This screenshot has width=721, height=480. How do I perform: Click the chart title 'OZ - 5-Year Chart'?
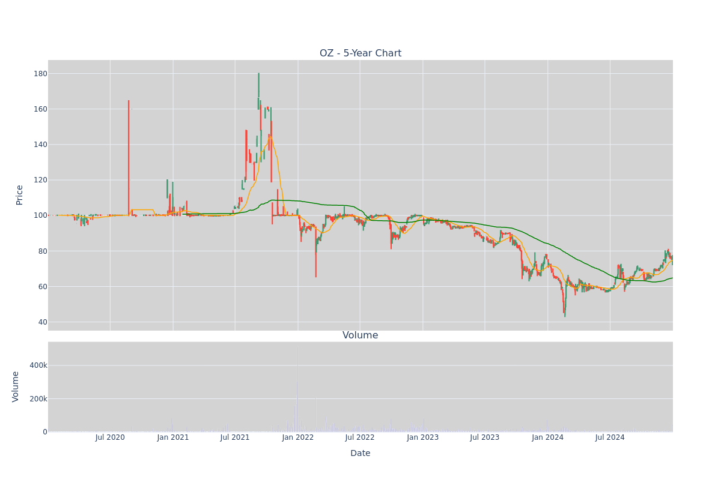point(360,53)
